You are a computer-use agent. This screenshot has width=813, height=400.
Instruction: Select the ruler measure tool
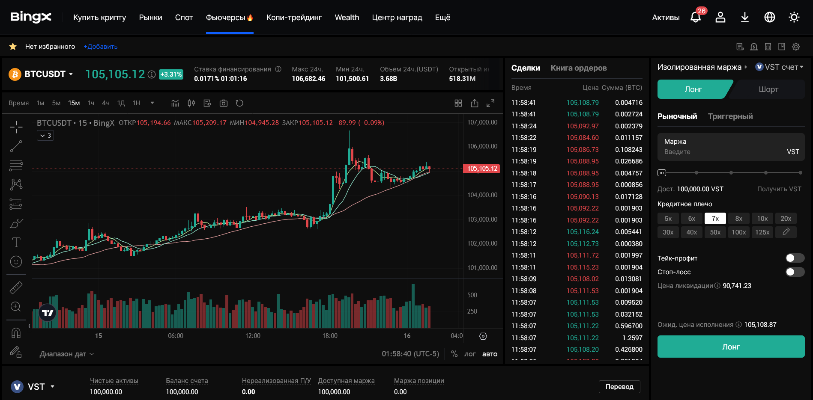(16, 287)
